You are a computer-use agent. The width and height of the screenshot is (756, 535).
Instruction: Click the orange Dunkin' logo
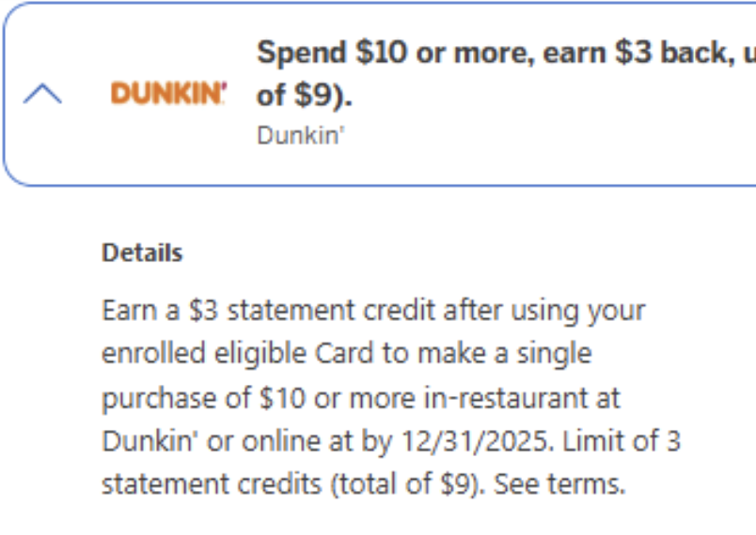(x=168, y=93)
